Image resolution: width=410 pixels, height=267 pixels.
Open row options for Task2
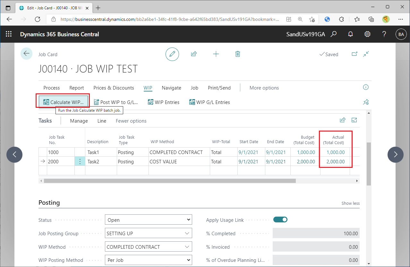[80, 161]
